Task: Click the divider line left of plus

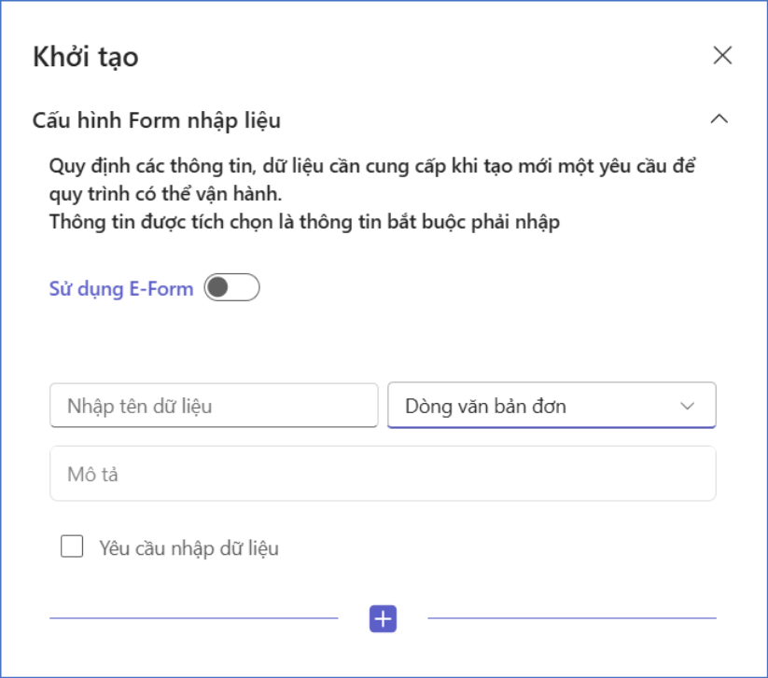Action: point(193,617)
